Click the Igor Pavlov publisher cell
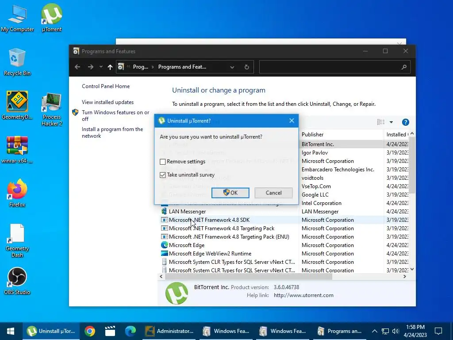Screen dimensions: 453x340 pyautogui.click(x=315, y=153)
